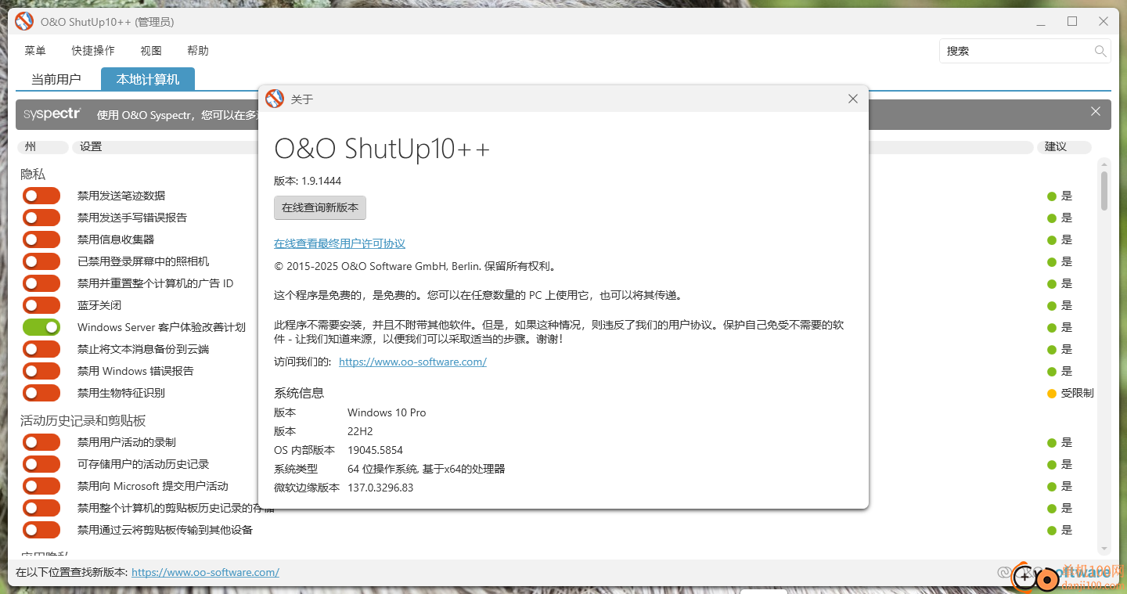
Task: Dismiss the Syspectr banner with X
Action: coord(1096,112)
